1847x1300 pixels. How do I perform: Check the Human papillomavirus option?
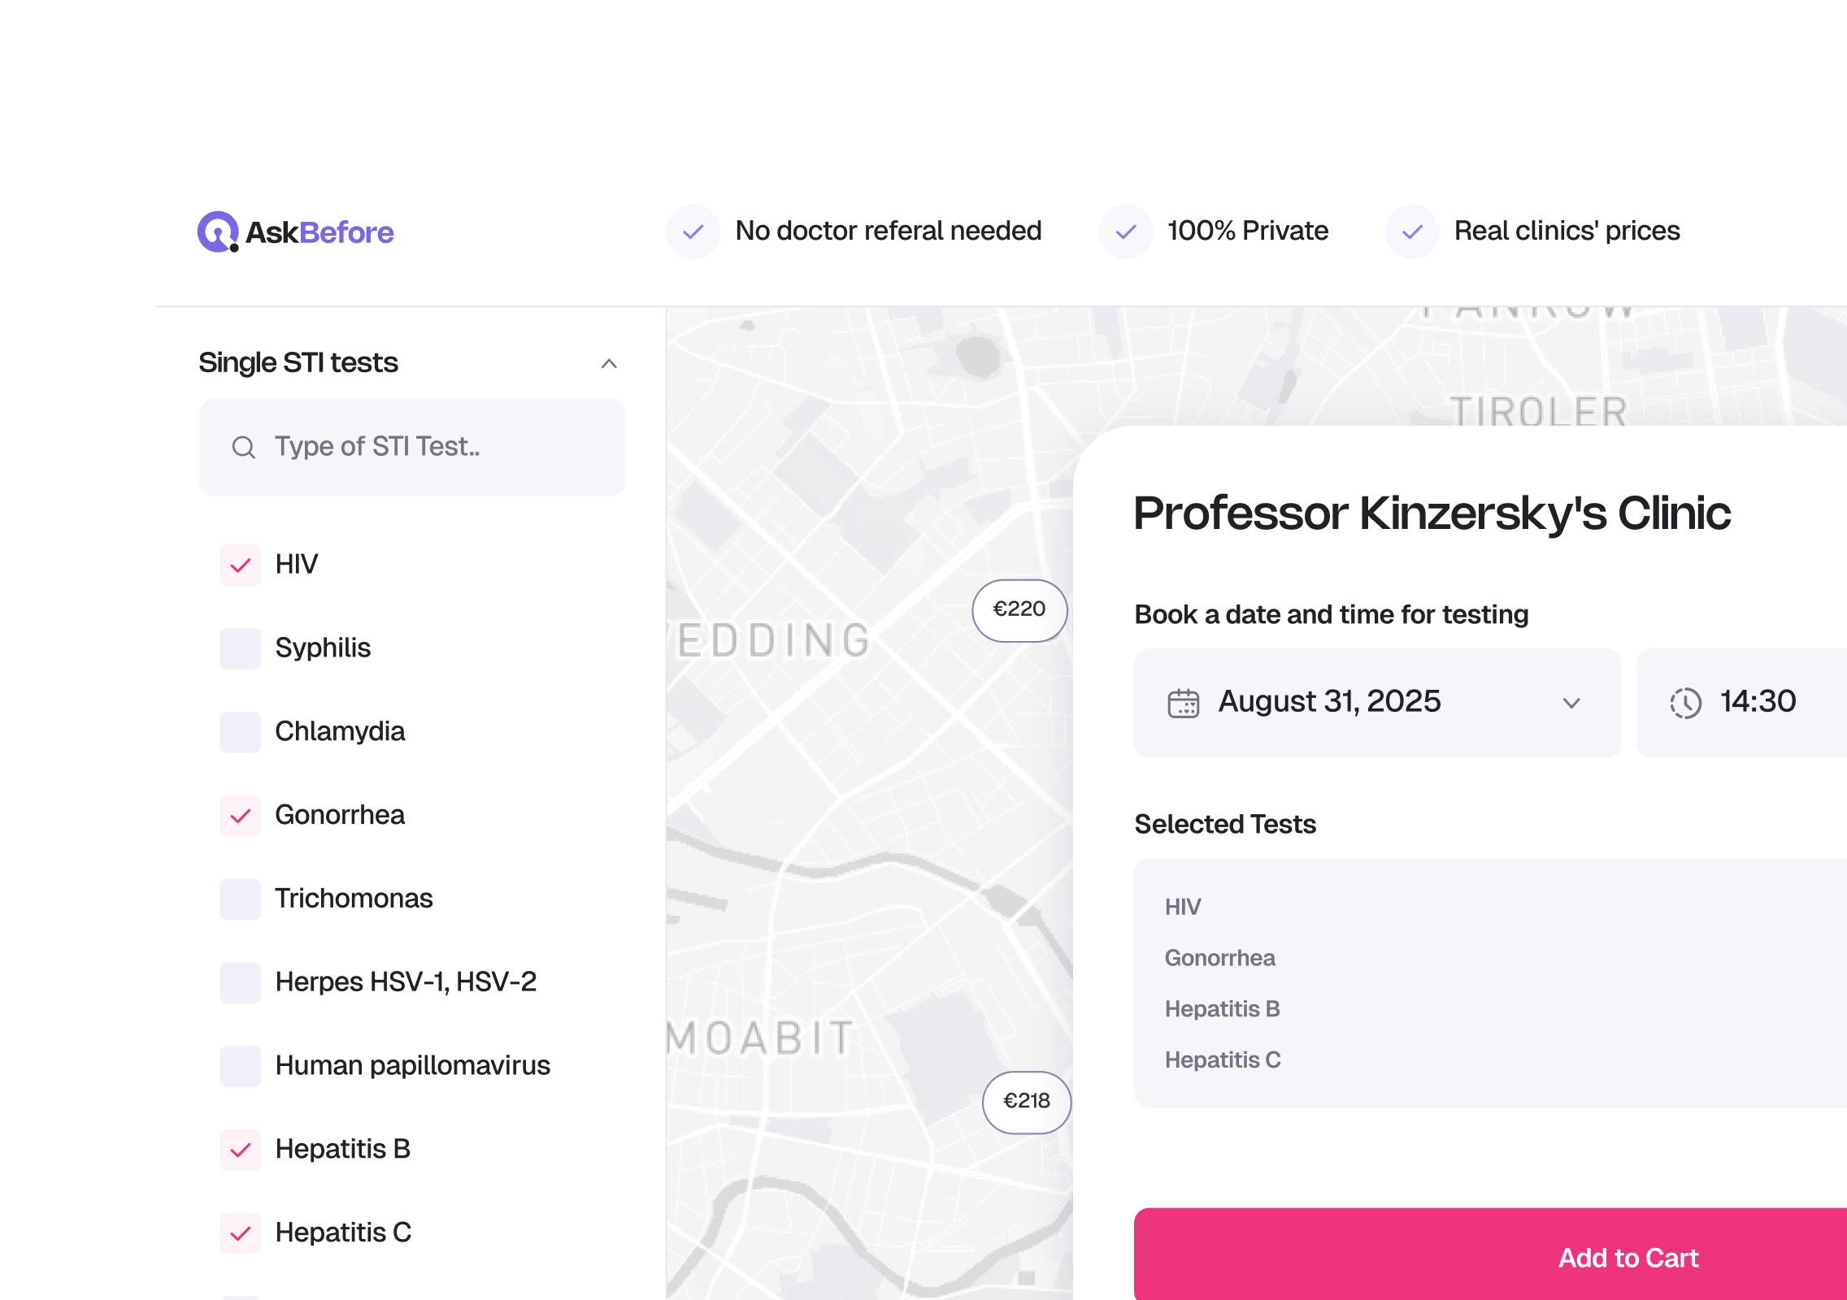click(241, 1066)
